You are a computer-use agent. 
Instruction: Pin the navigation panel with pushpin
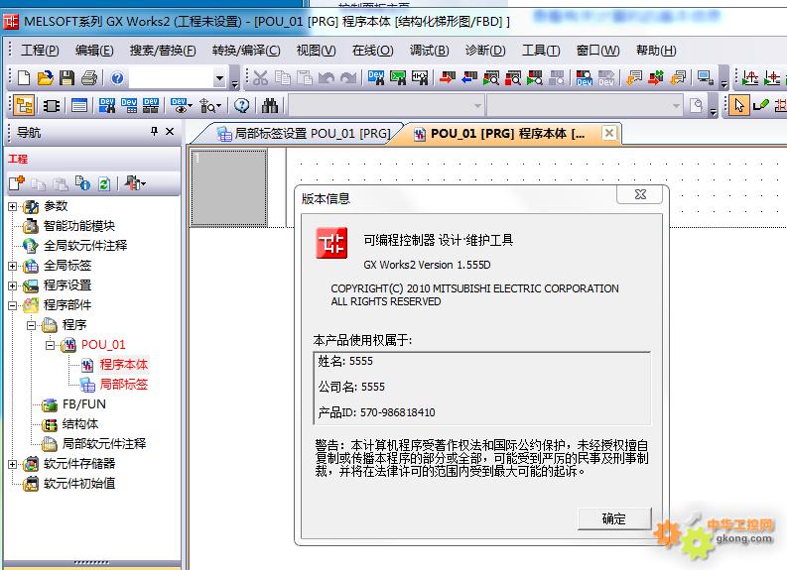click(154, 131)
